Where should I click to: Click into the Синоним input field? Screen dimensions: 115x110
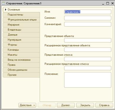pyautogui.click(x=88, y=18)
